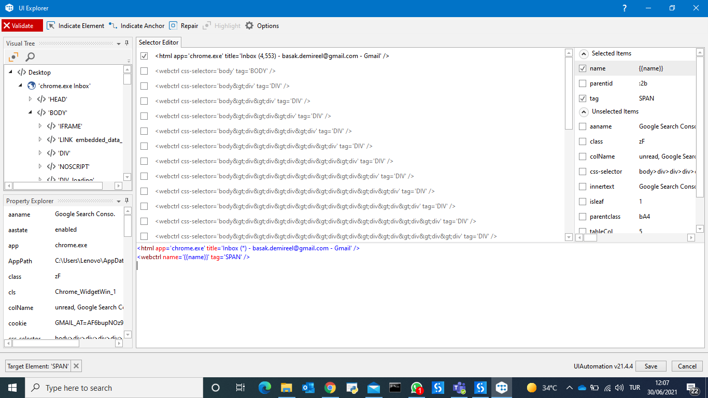
Task: Click the Property Explorer panel pin icon
Action: click(127, 201)
